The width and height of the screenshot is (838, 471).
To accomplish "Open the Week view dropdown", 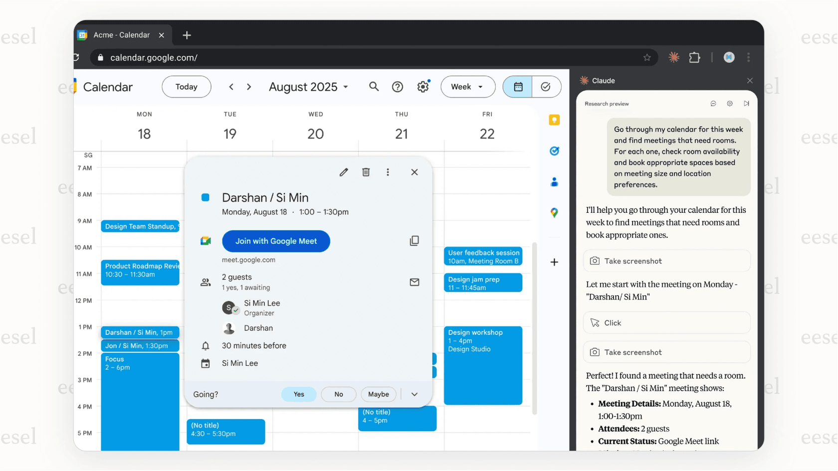I will 467,87.
